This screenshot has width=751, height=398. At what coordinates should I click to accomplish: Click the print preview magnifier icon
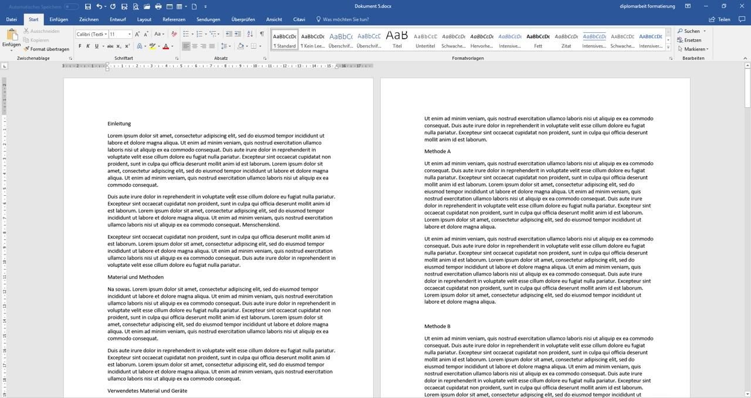coord(136,6)
